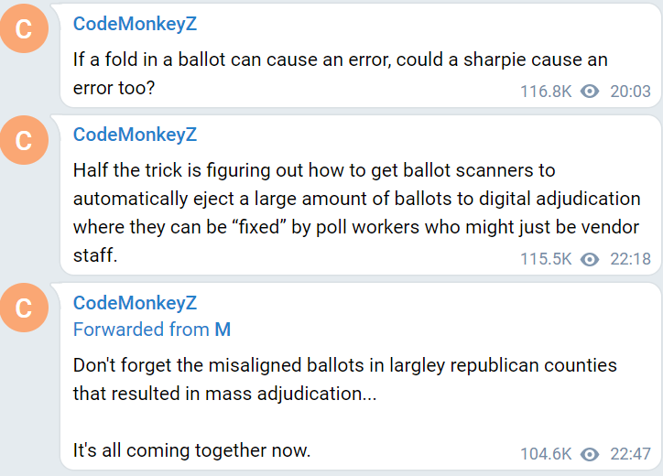
Task: Click the eye icon beside 104.6K views
Action: 590,454
